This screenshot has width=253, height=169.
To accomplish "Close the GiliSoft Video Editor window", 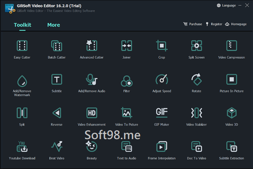I will pyautogui.click(x=247, y=5).
